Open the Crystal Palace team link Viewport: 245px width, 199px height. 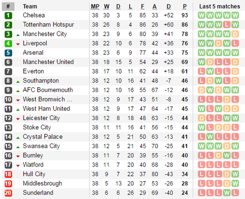click(42, 137)
